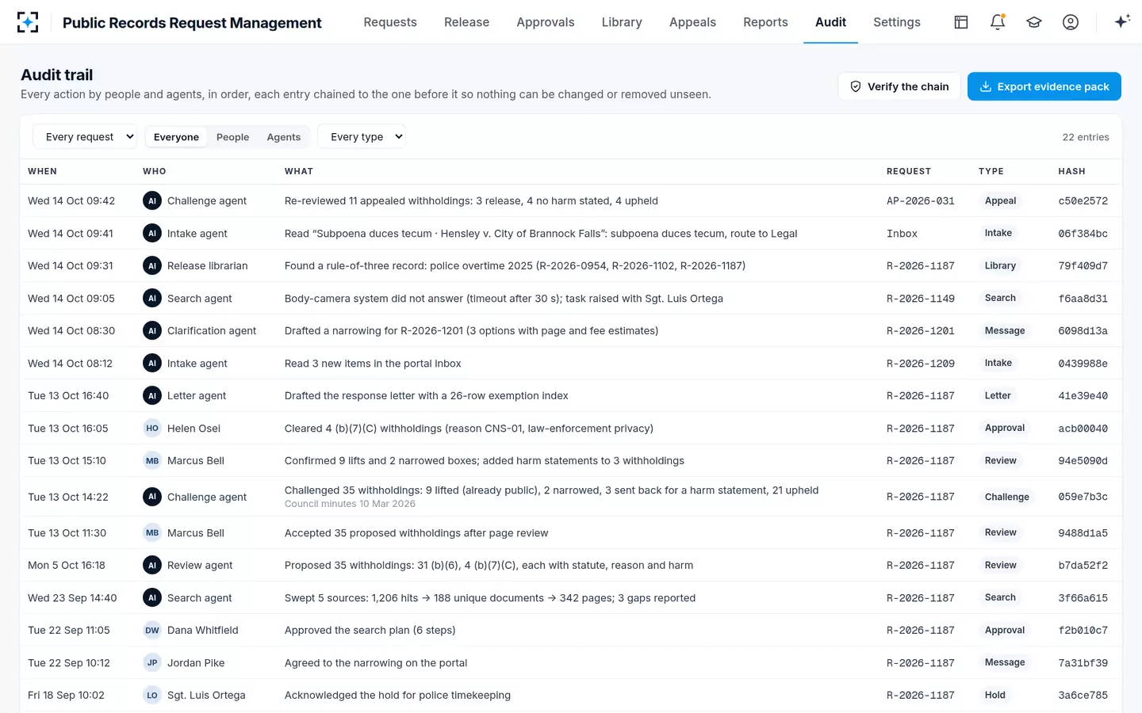Open the Approvals tab
The height and width of the screenshot is (713, 1142).
(x=546, y=22)
